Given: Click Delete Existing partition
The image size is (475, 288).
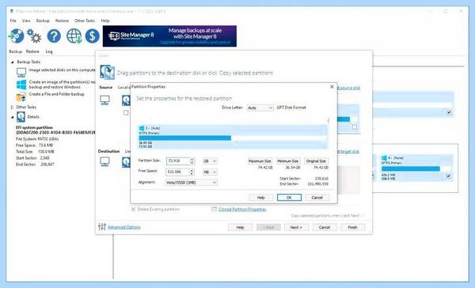Looking at the screenshot, I should point(158,209).
